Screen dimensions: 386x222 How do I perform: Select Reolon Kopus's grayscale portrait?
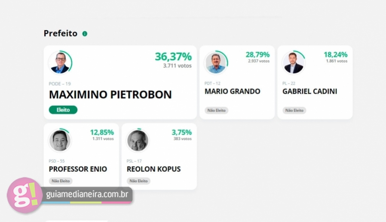click(x=138, y=140)
